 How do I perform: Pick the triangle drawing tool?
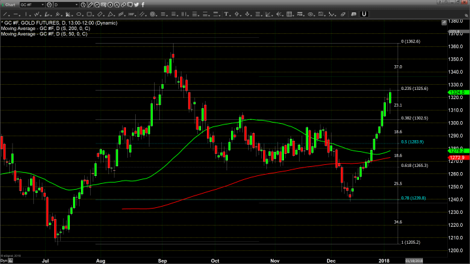coord(109,13)
